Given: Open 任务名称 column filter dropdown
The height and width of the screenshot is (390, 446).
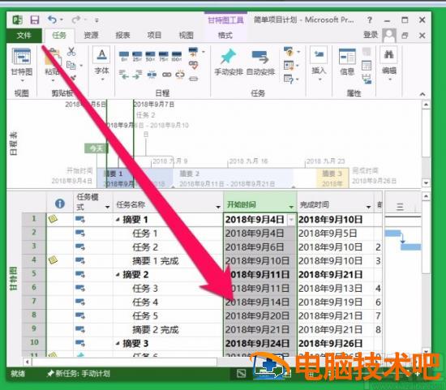Looking at the screenshot, I should coord(218,207).
